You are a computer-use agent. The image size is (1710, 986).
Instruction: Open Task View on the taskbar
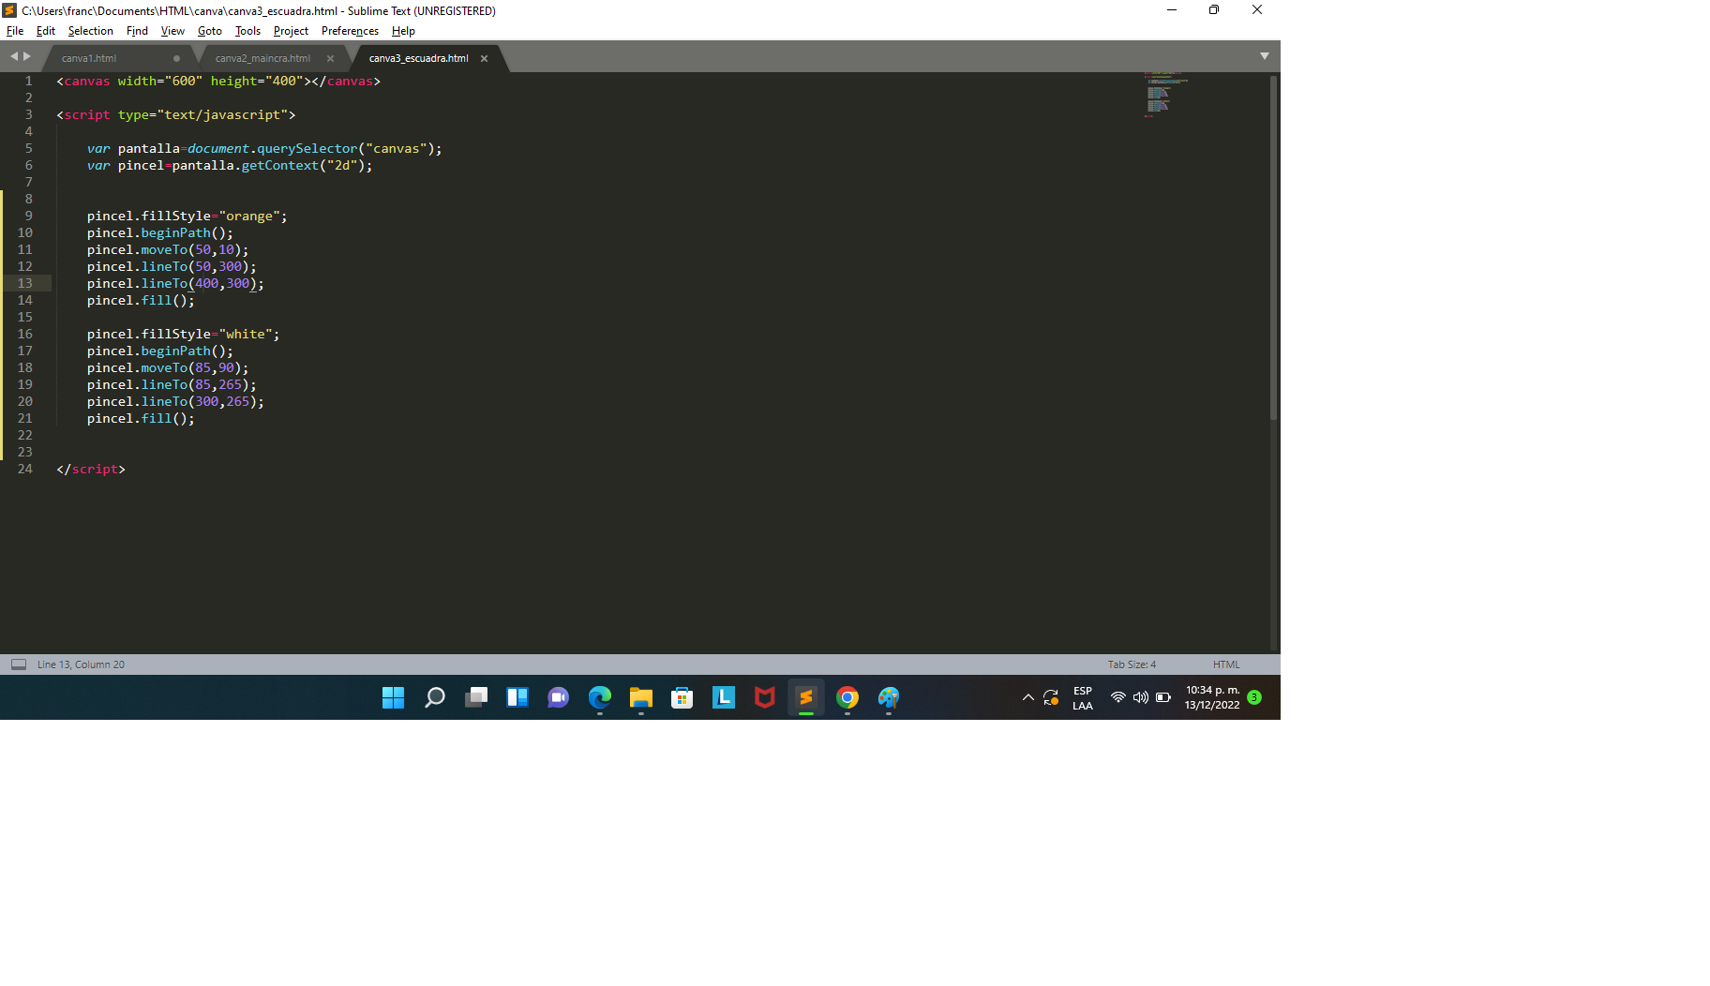476,697
